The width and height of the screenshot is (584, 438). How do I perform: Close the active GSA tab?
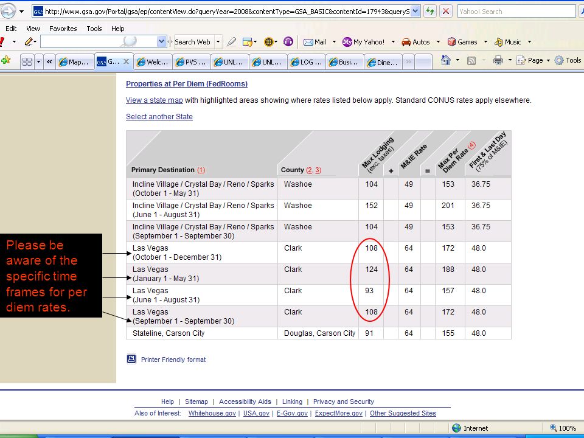(x=127, y=62)
